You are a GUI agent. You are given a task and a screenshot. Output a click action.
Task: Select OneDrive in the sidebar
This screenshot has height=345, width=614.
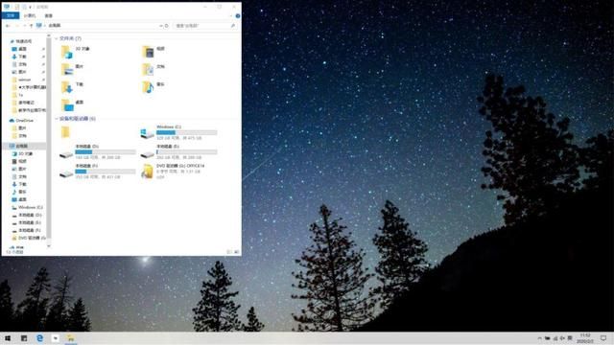point(25,121)
